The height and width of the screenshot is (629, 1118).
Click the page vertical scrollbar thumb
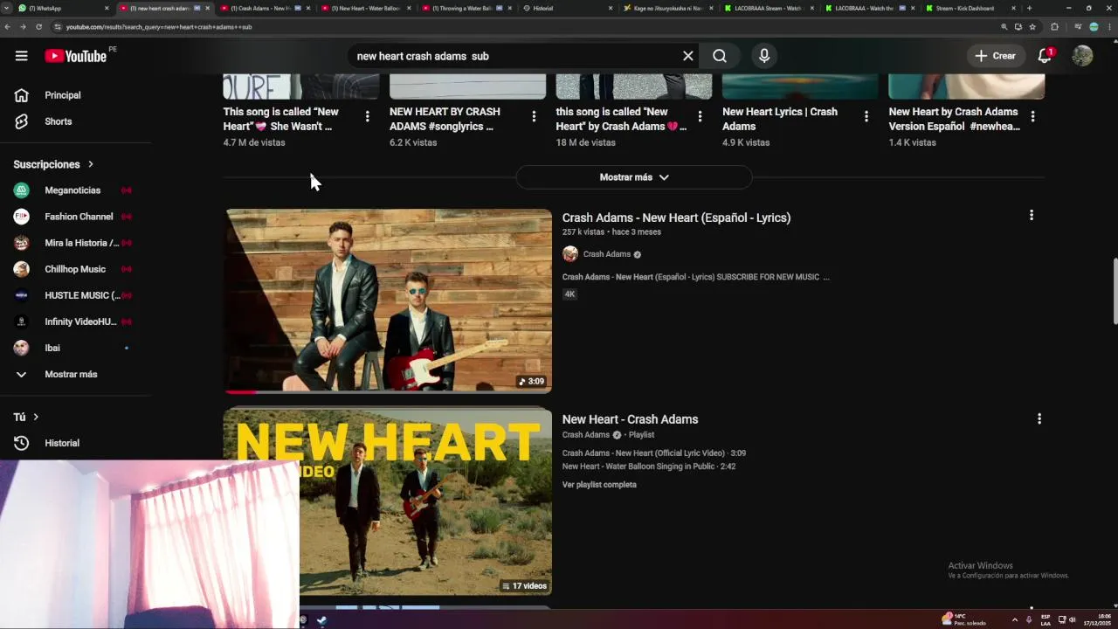click(x=1114, y=291)
